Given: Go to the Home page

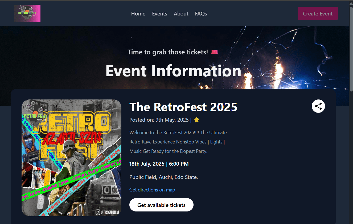Looking at the screenshot, I should click(138, 14).
